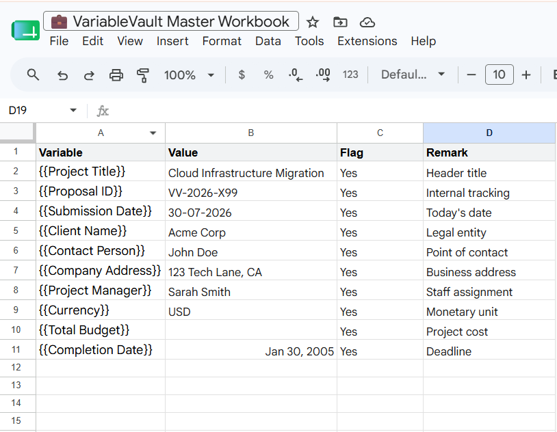Check the cloud save status icon

pyautogui.click(x=367, y=23)
